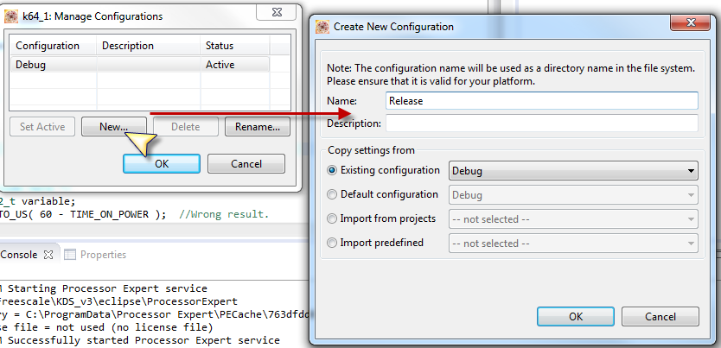The height and width of the screenshot is (348, 721).
Task: Switch to the Console tab
Action: tap(21, 255)
